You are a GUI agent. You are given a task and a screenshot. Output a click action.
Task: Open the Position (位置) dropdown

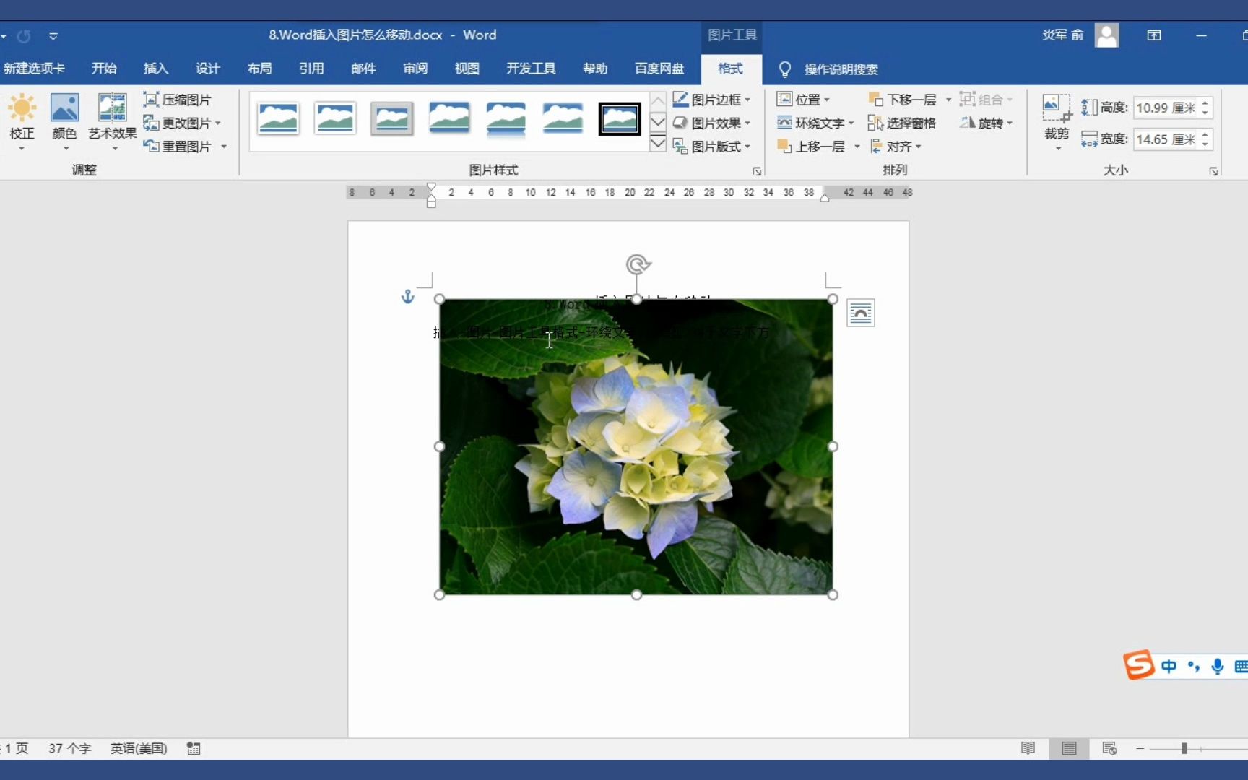coord(803,100)
